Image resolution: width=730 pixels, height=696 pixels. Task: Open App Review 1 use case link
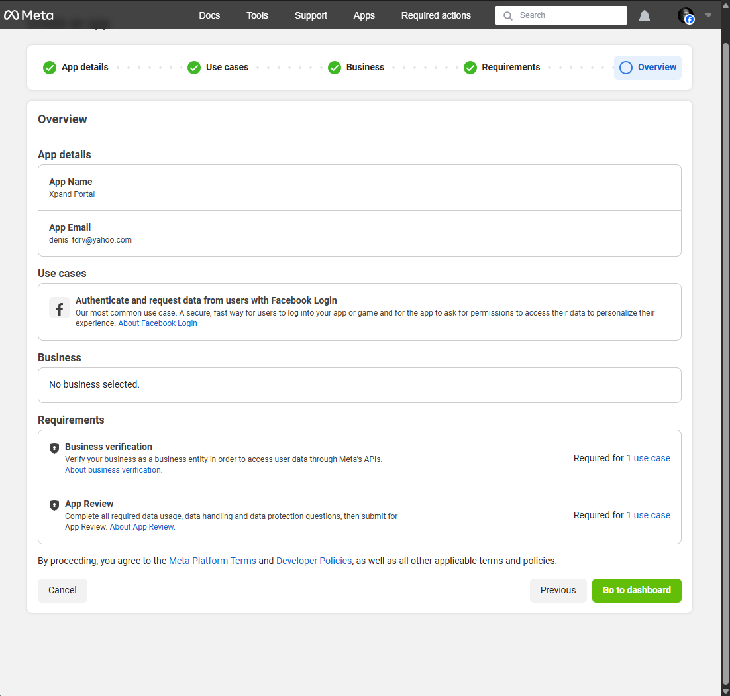648,515
